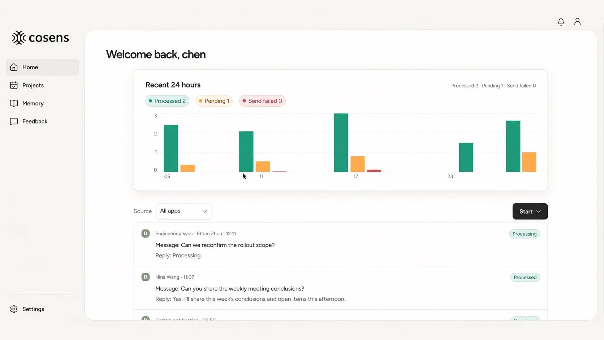The width and height of the screenshot is (604, 340).
Task: Click the Settings gear icon
Action: 14,309
